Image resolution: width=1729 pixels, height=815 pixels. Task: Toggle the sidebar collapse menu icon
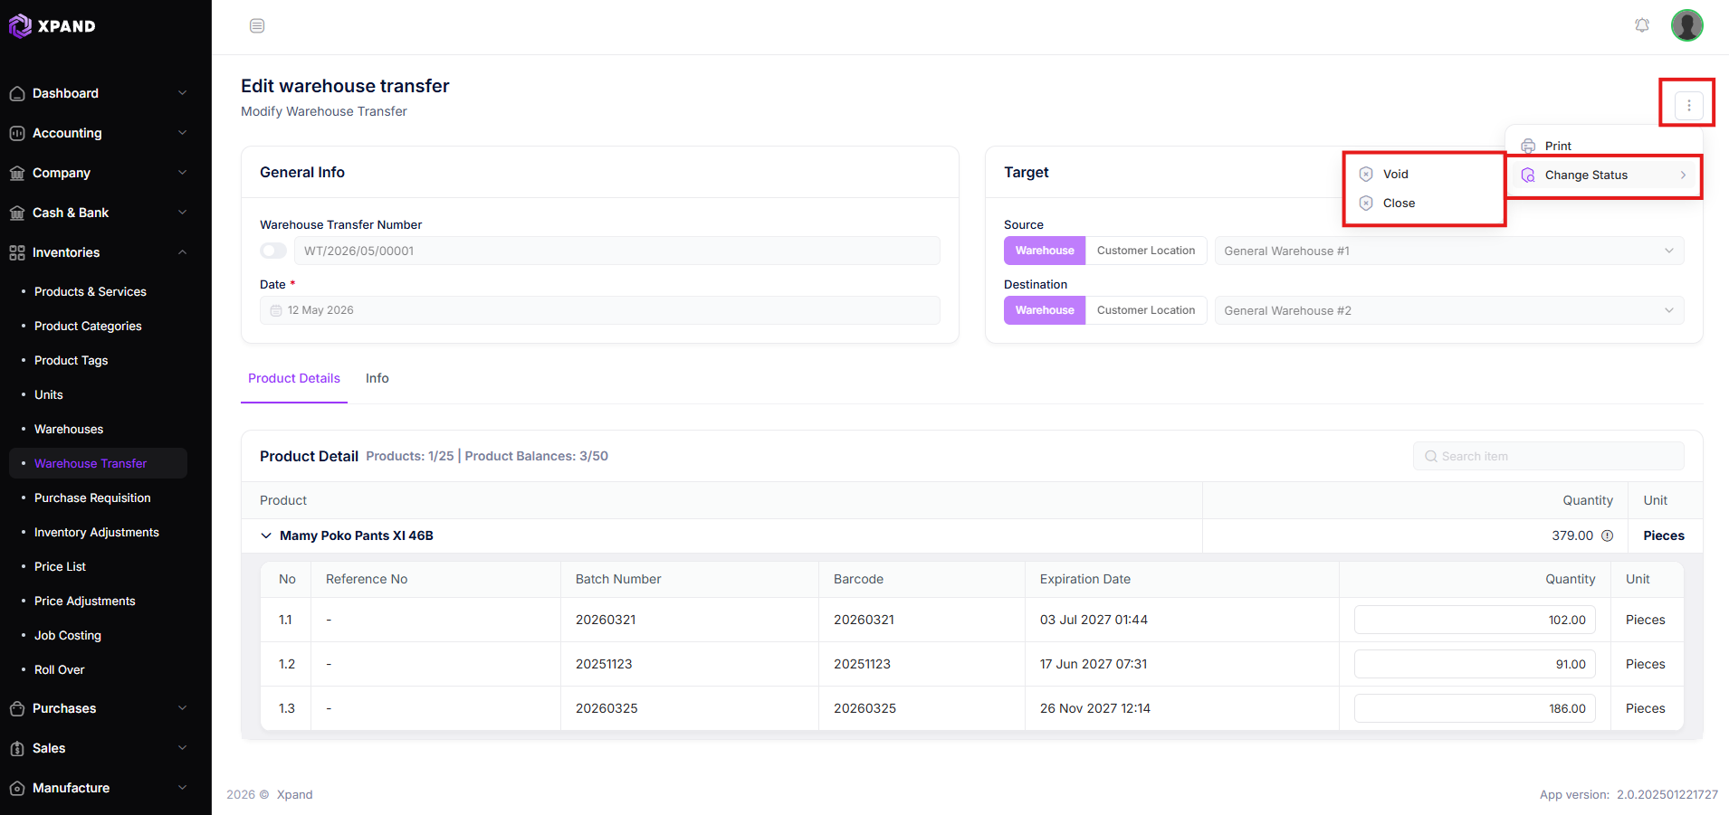[x=257, y=25]
